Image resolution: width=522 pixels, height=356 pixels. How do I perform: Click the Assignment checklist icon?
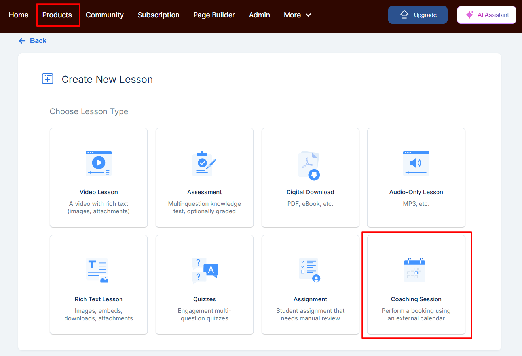tap(310, 270)
